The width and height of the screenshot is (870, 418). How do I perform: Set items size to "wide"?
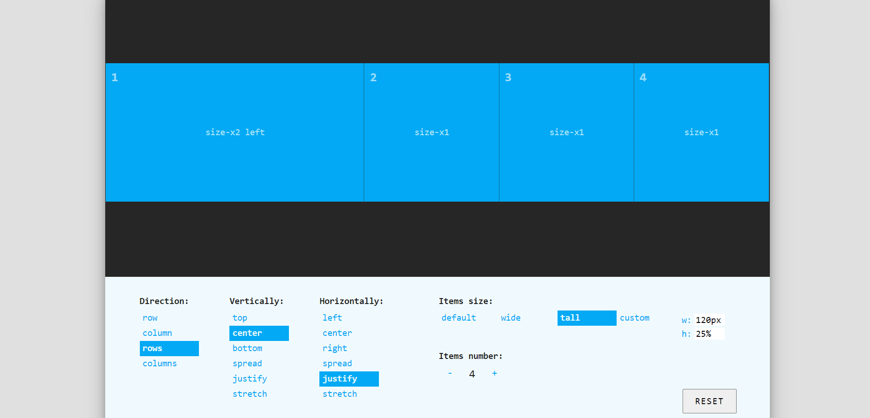click(510, 318)
